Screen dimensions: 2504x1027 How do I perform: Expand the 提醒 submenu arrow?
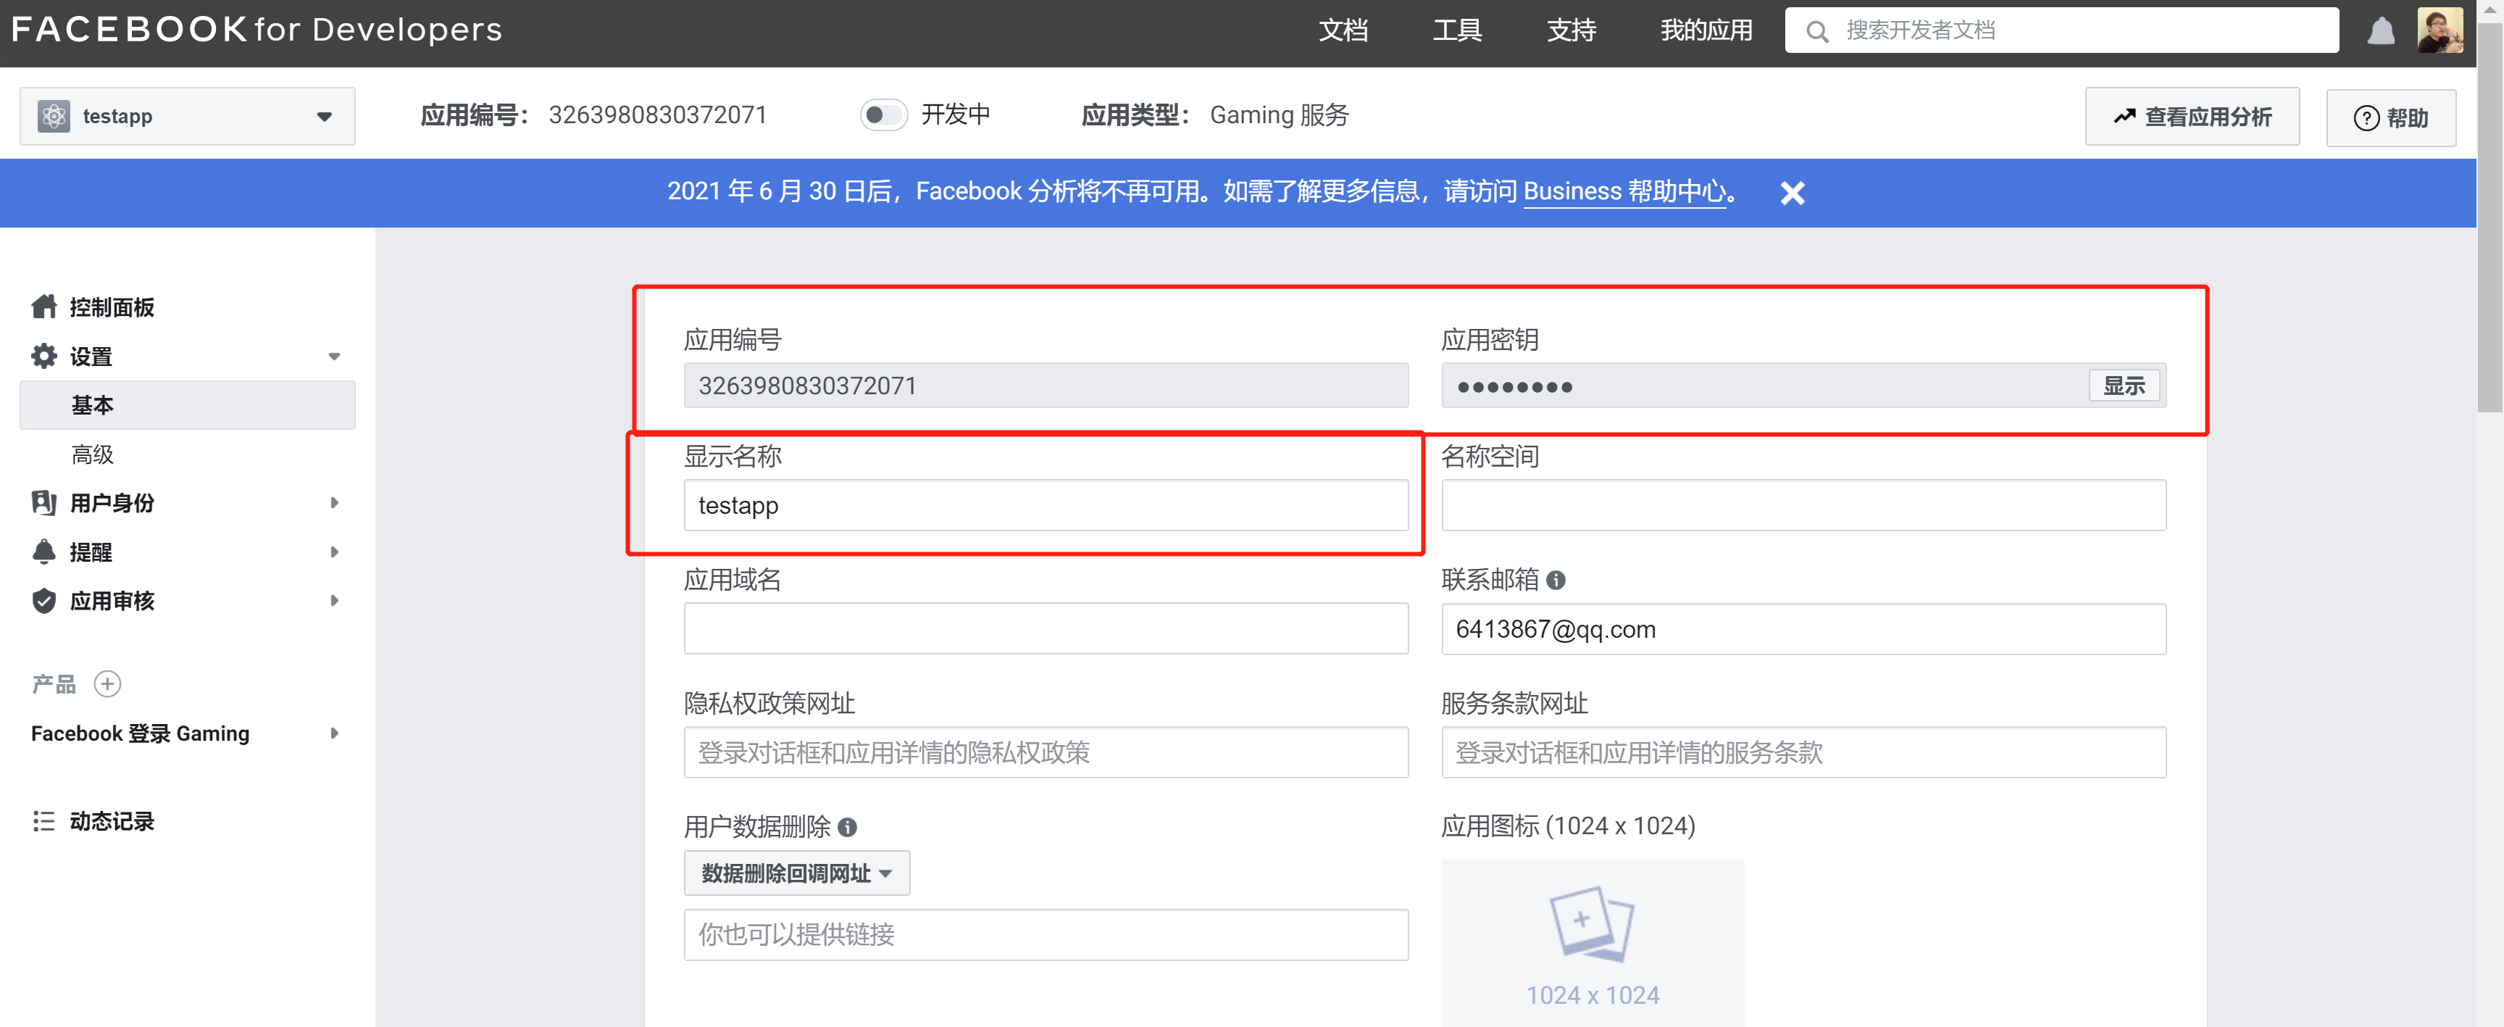coord(335,552)
